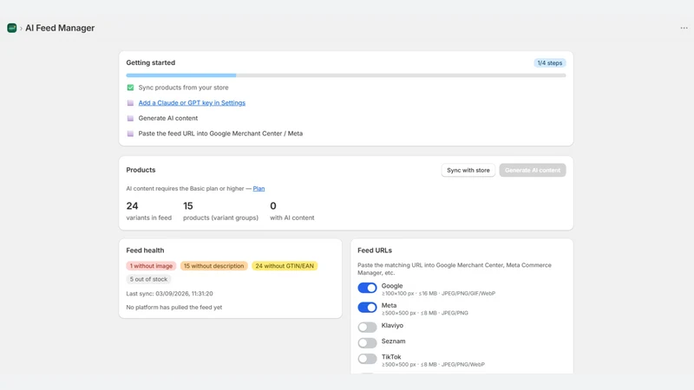Click the 24 without GTIN/EAN badge
694x390 pixels.
[285, 266]
